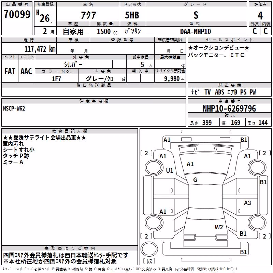Click the exterior color シルバー
The image size is (273, 273).
[73, 64]
